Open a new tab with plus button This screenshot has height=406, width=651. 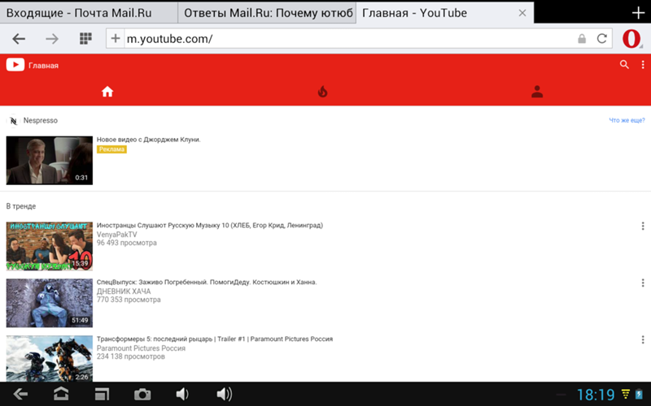pyautogui.click(x=638, y=13)
